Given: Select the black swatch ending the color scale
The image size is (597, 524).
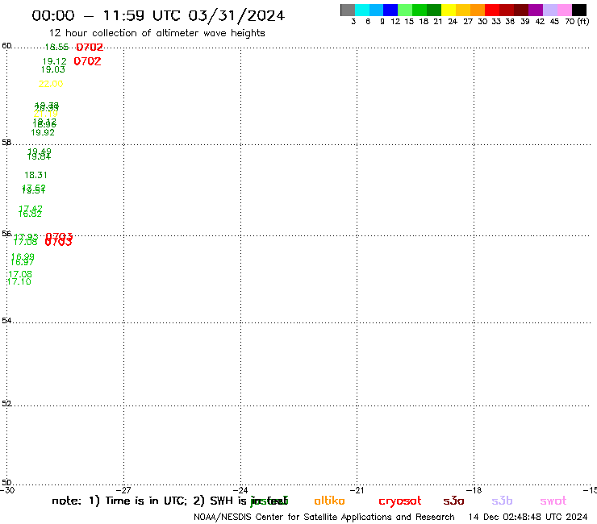Looking at the screenshot, I should tap(579, 10).
